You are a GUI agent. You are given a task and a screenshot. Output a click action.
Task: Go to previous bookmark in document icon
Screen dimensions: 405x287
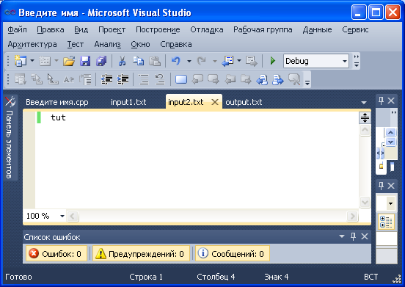[x=262, y=79]
